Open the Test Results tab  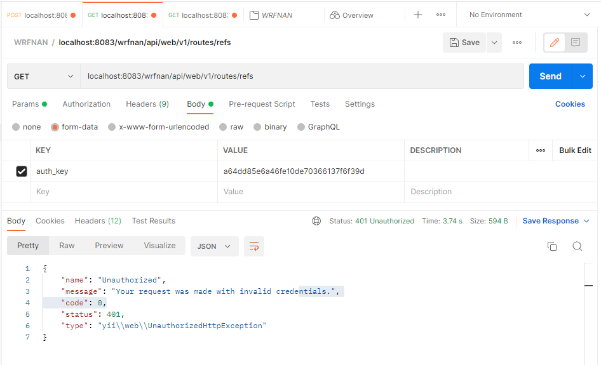154,221
